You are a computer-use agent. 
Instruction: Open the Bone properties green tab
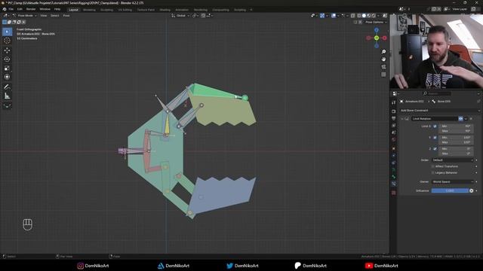point(394,177)
